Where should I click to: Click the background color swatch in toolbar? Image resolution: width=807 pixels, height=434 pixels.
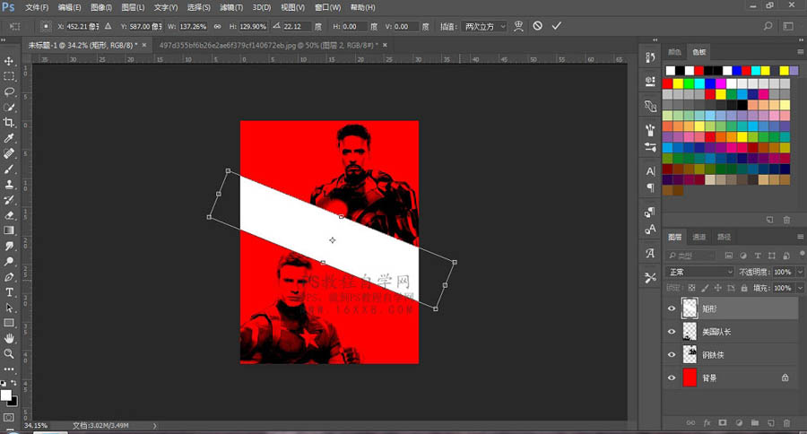click(x=13, y=402)
